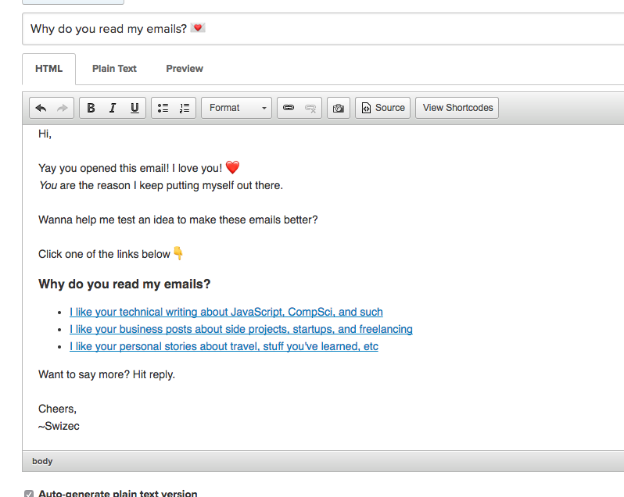The height and width of the screenshot is (497, 624).
Task: Click the '~Swizec' signature line
Action: pyautogui.click(x=59, y=426)
